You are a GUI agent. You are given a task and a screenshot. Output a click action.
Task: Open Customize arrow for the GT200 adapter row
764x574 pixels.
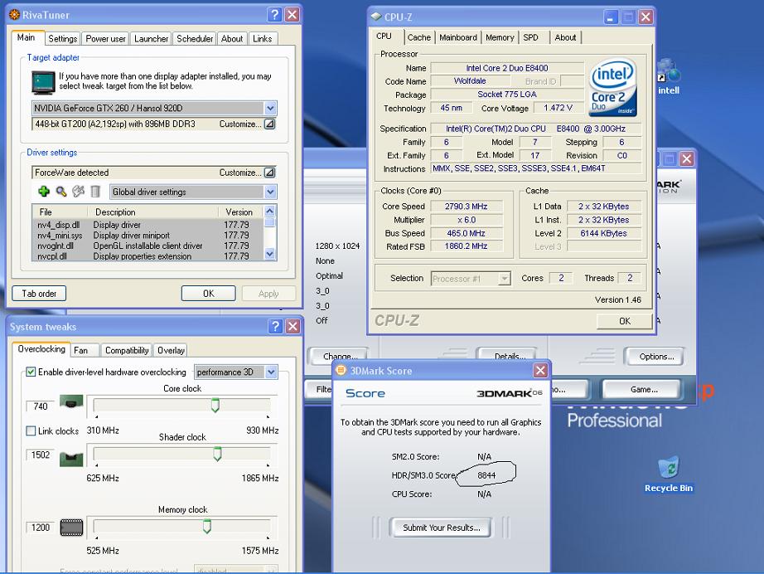pyautogui.click(x=269, y=124)
